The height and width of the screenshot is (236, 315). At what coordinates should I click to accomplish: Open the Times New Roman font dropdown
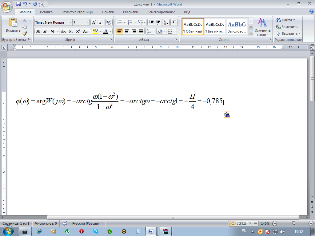click(70, 22)
